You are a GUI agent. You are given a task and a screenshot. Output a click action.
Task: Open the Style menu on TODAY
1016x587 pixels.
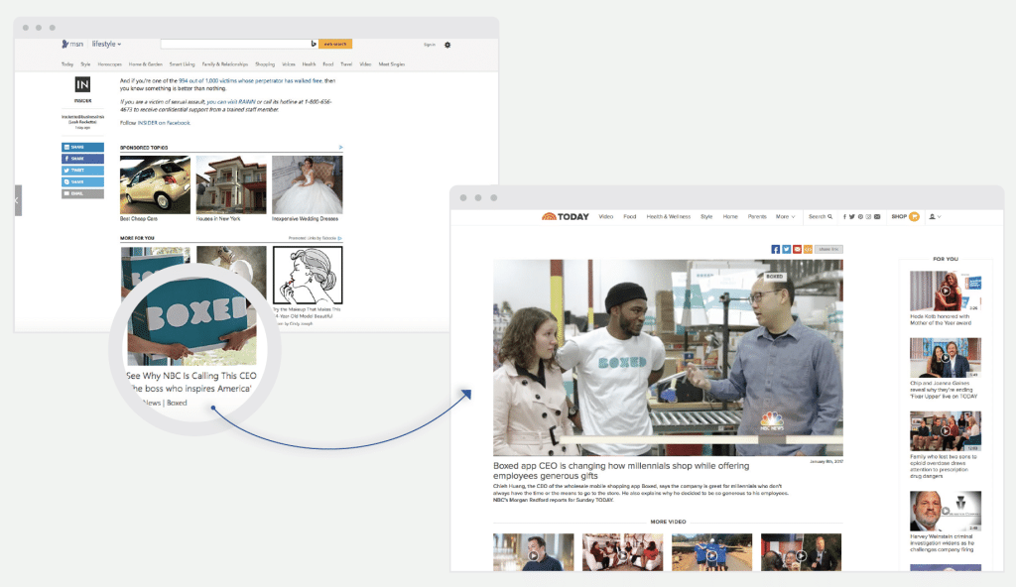[706, 216]
